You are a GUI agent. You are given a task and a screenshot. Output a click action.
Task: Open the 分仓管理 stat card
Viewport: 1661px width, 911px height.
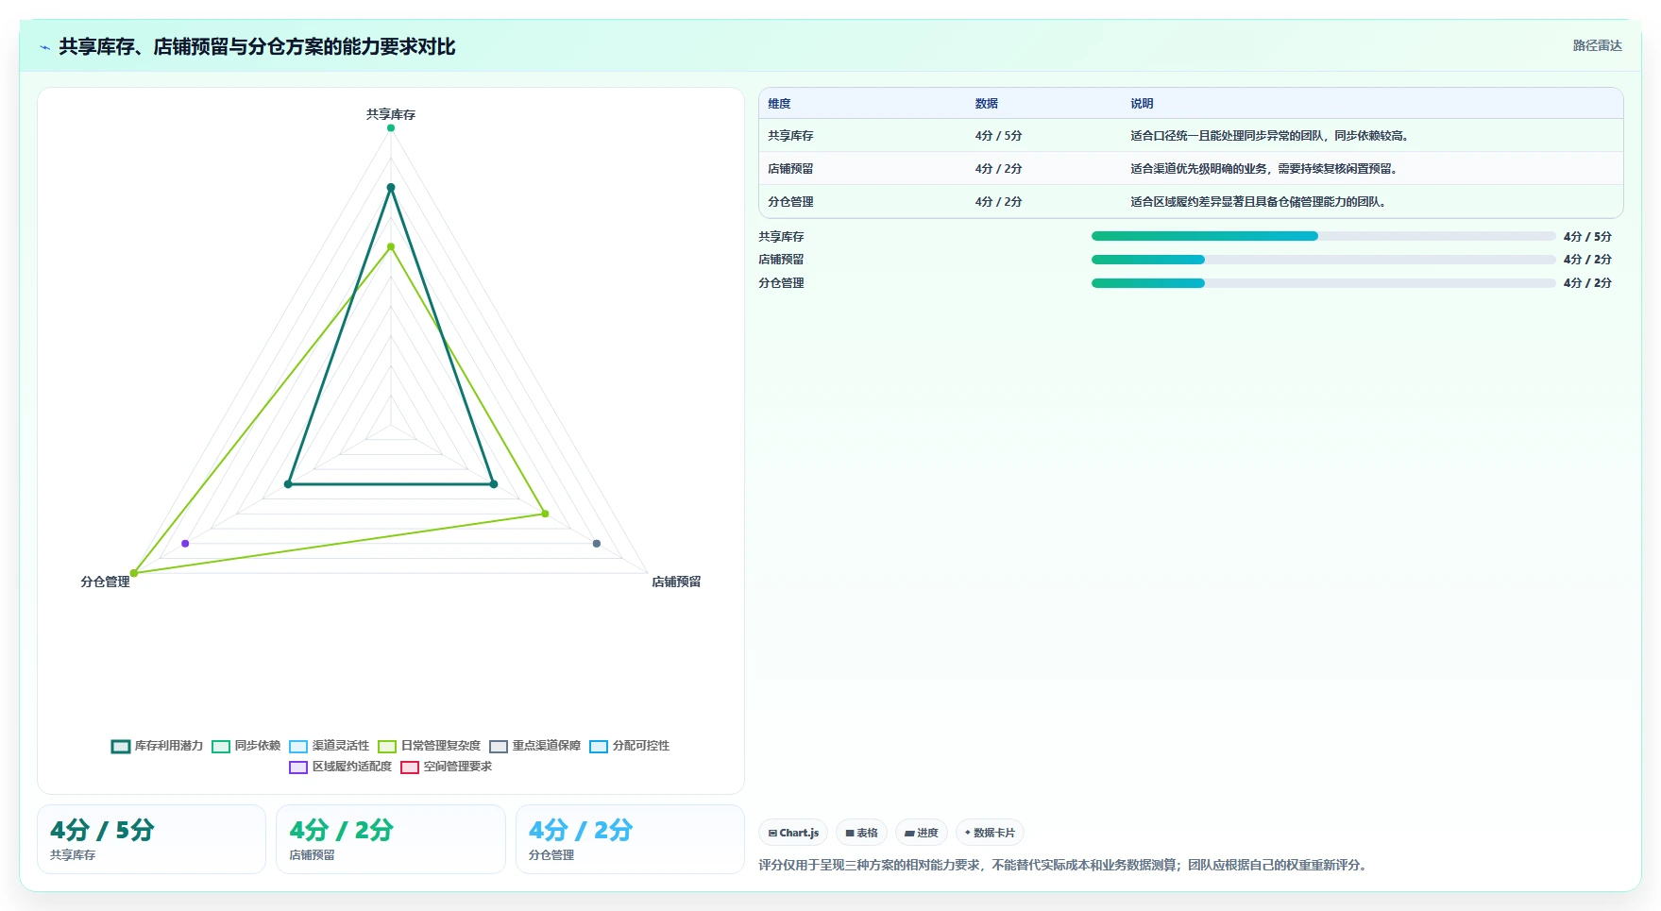(x=630, y=839)
